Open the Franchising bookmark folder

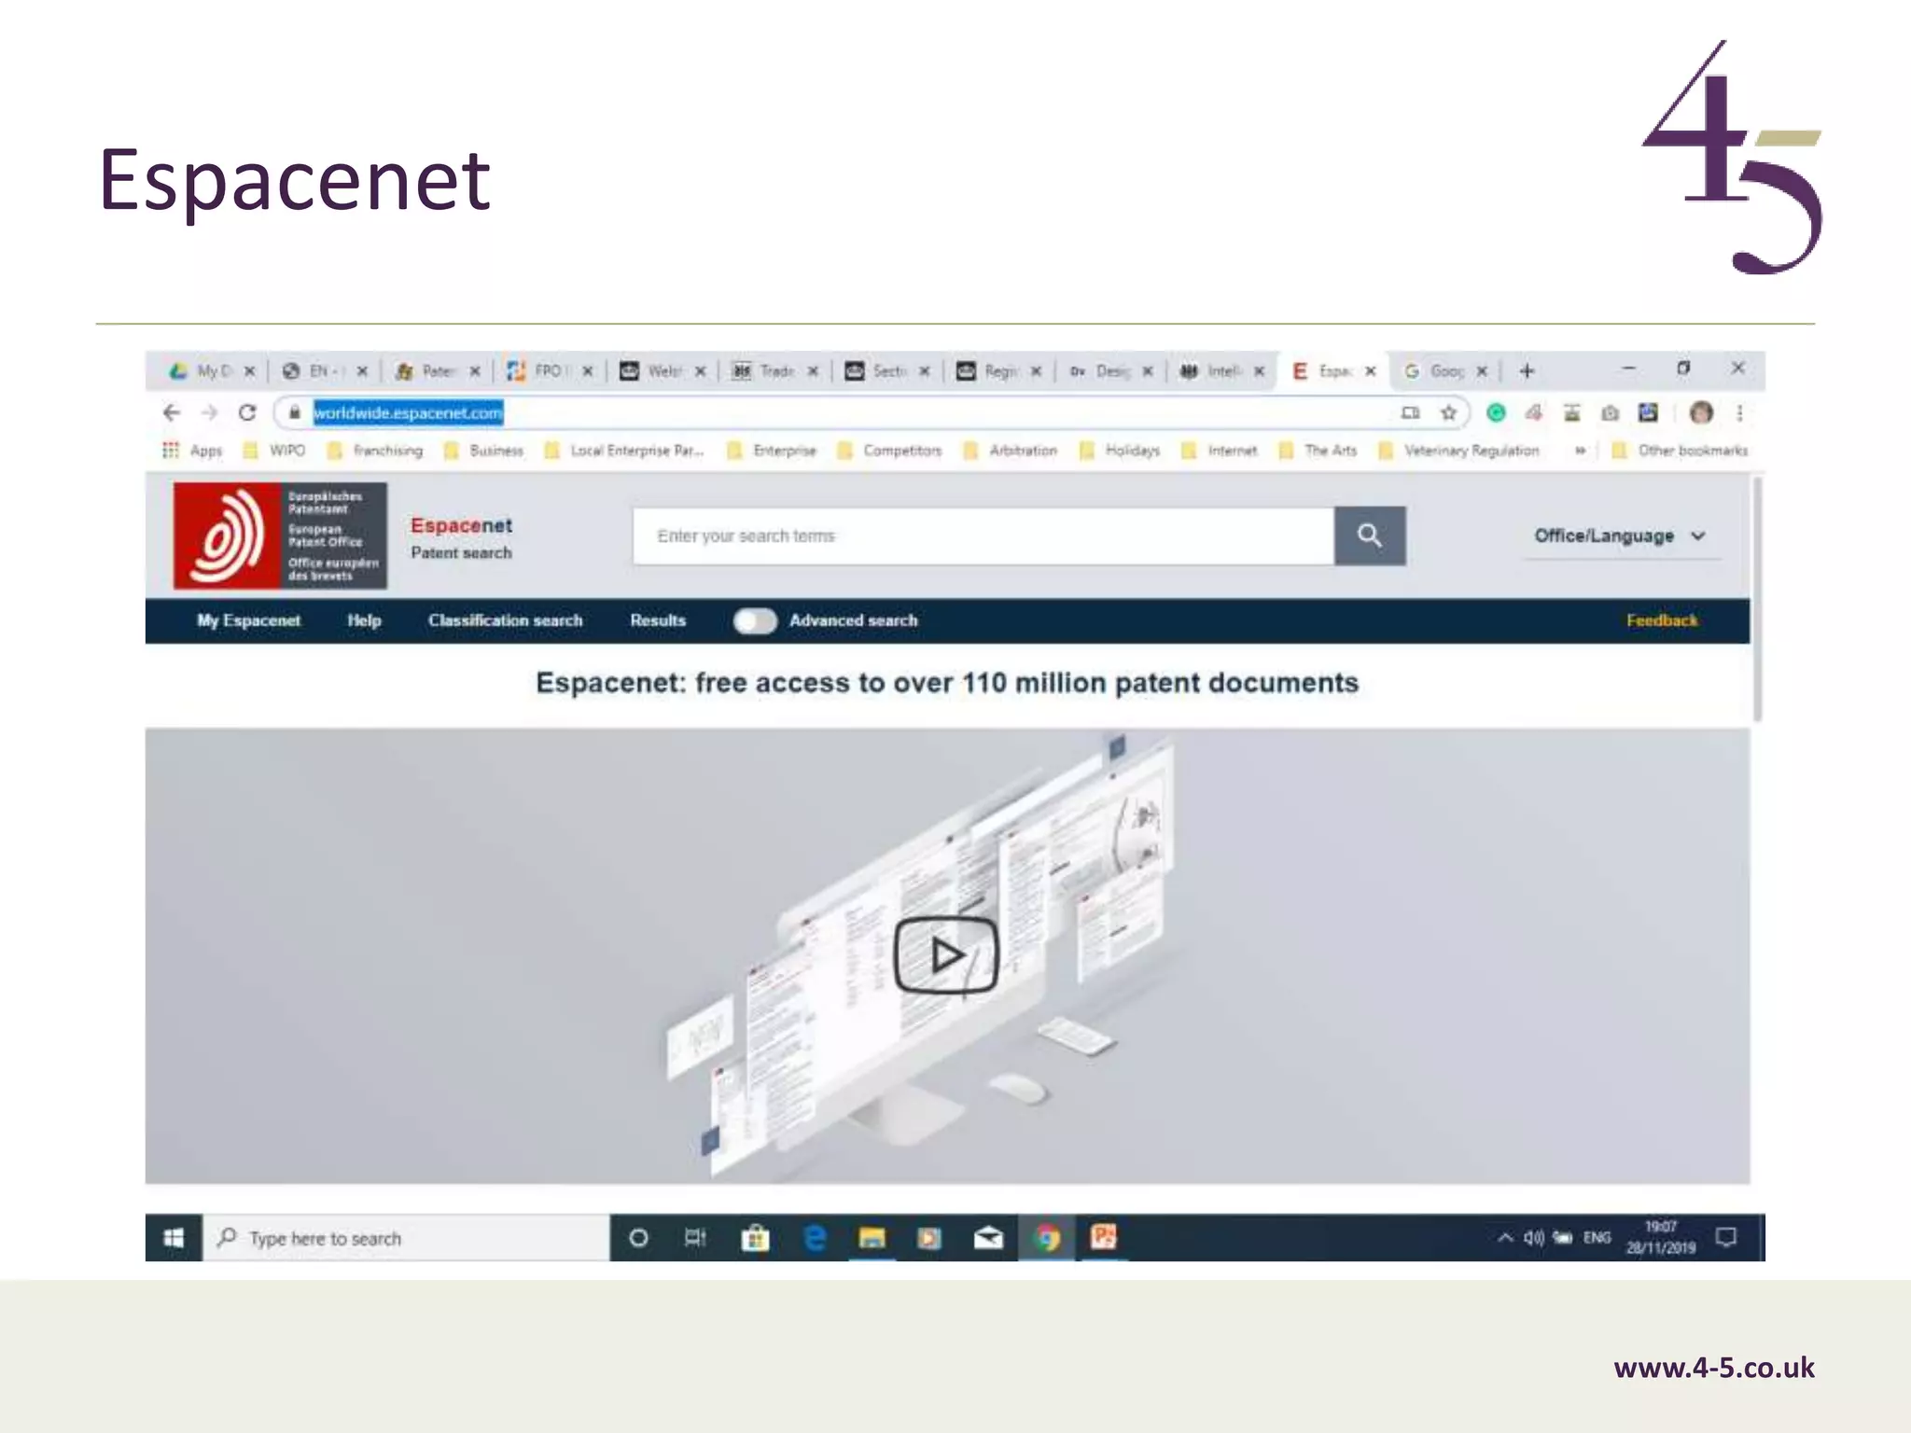pos(375,451)
